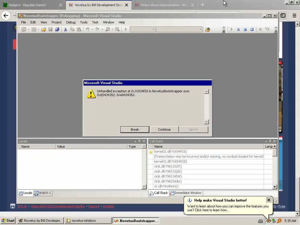Switch to the Watch 1 tab
300x225 pixels.
pyautogui.click(x=43, y=193)
